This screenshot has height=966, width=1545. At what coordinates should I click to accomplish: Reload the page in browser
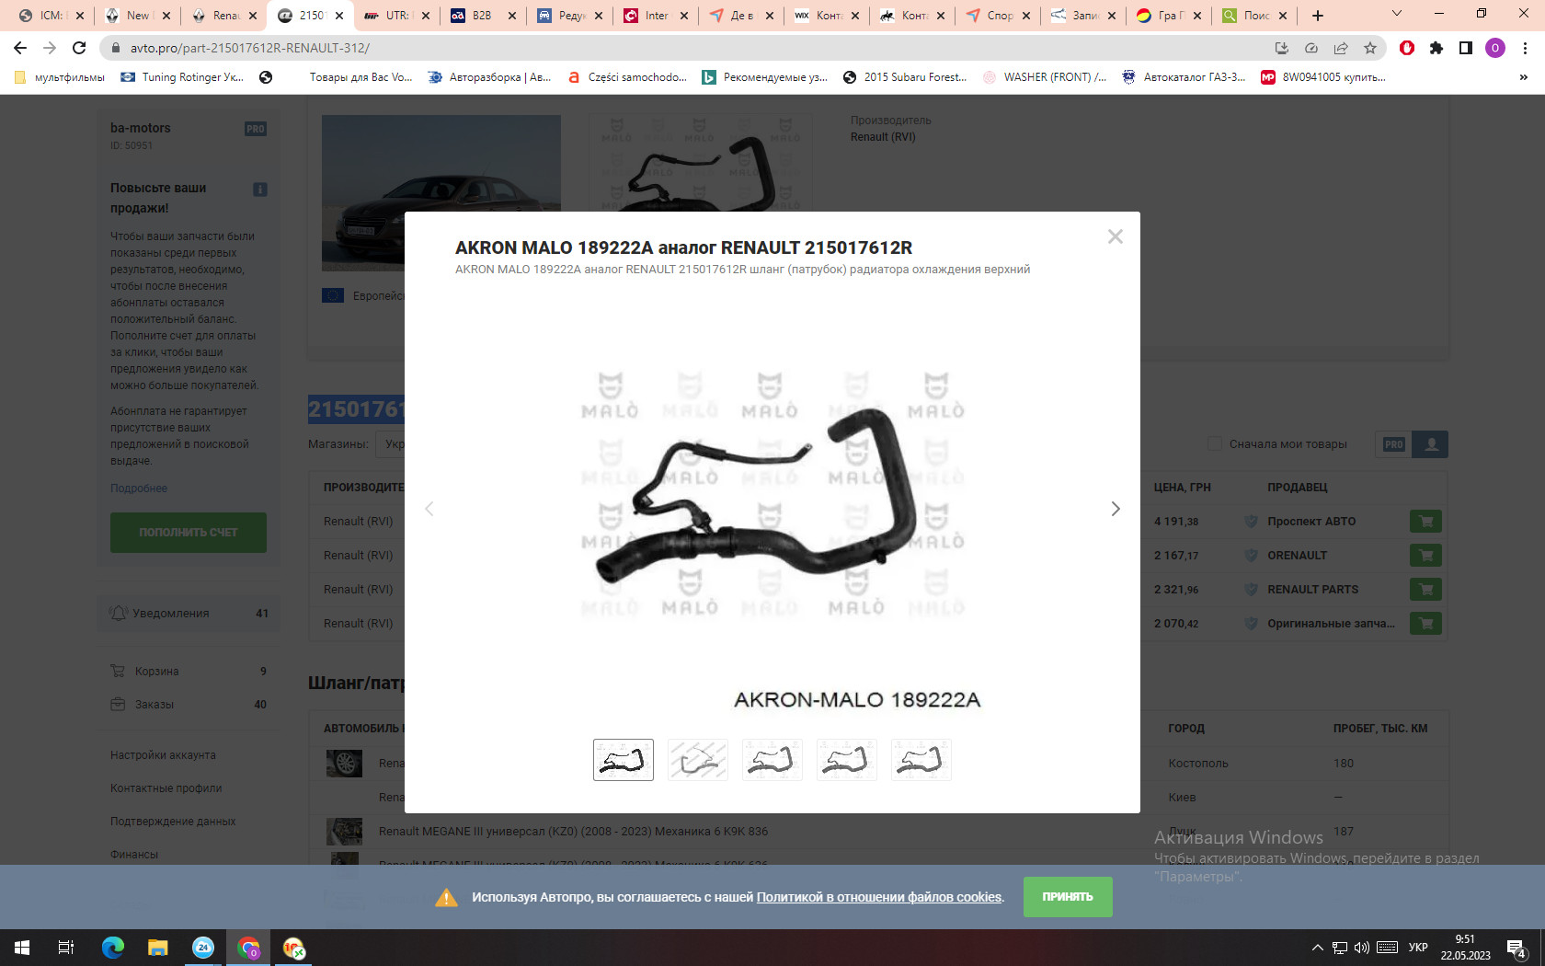[79, 48]
